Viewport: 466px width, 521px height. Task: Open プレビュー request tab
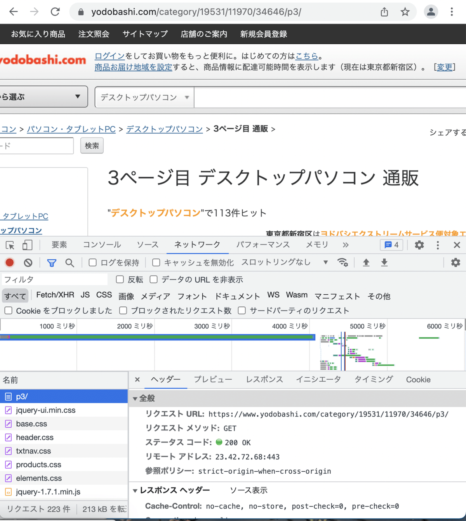coord(213,380)
